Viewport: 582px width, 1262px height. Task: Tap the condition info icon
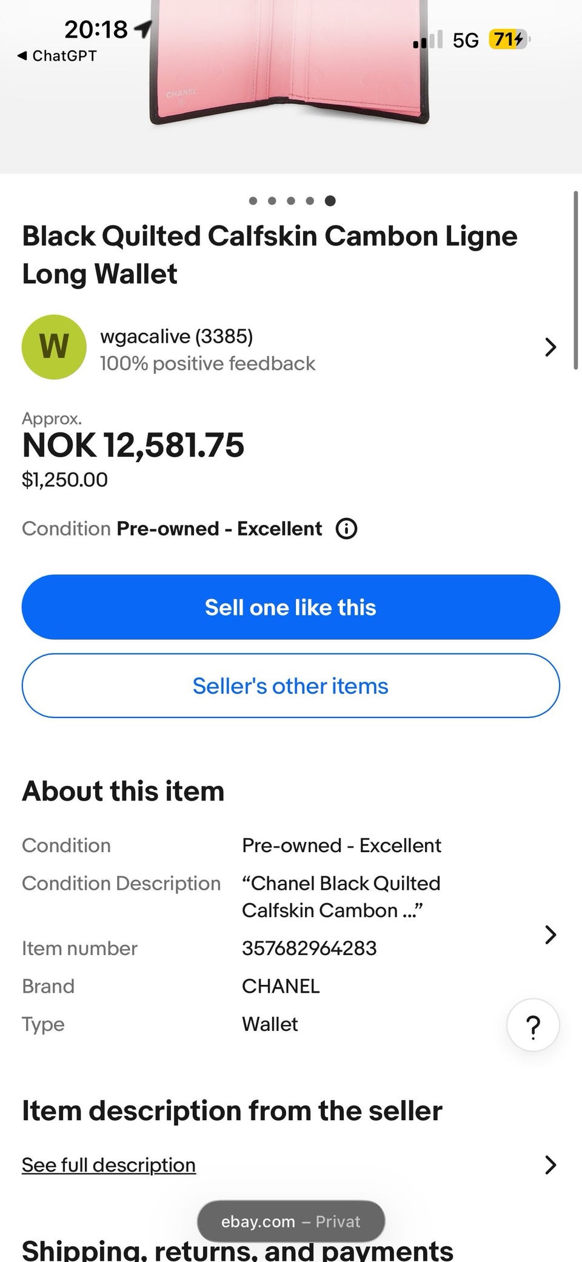346,529
